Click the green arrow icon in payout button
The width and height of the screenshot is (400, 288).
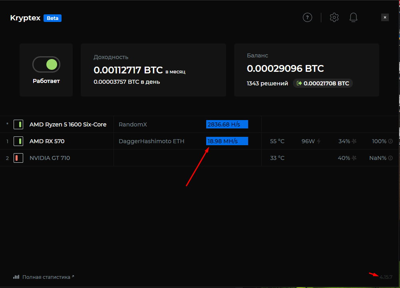click(299, 83)
